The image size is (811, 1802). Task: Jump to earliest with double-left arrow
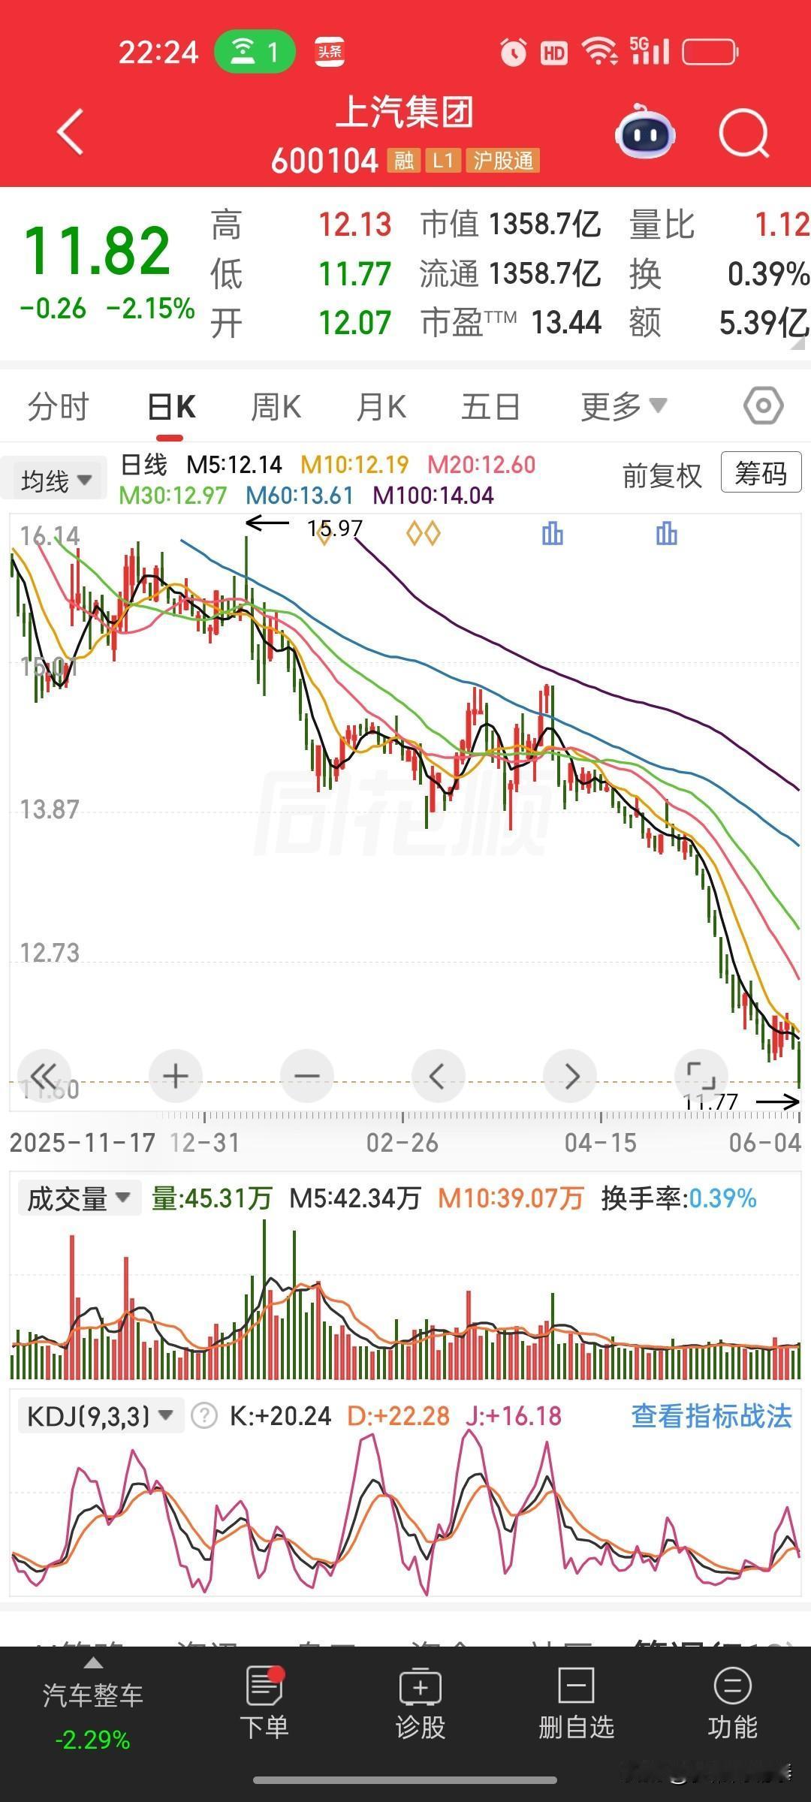(44, 1076)
